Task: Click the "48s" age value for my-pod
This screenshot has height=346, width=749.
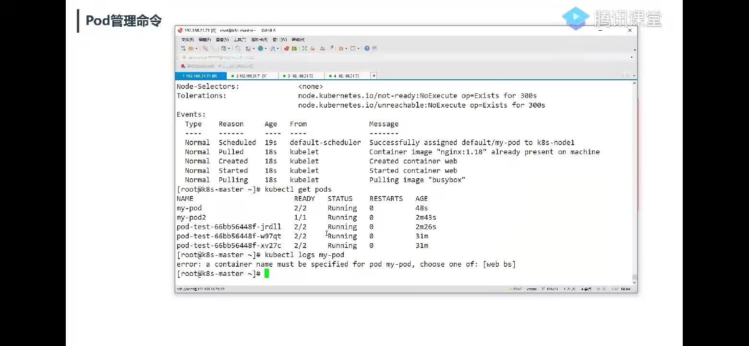Action: pos(422,208)
